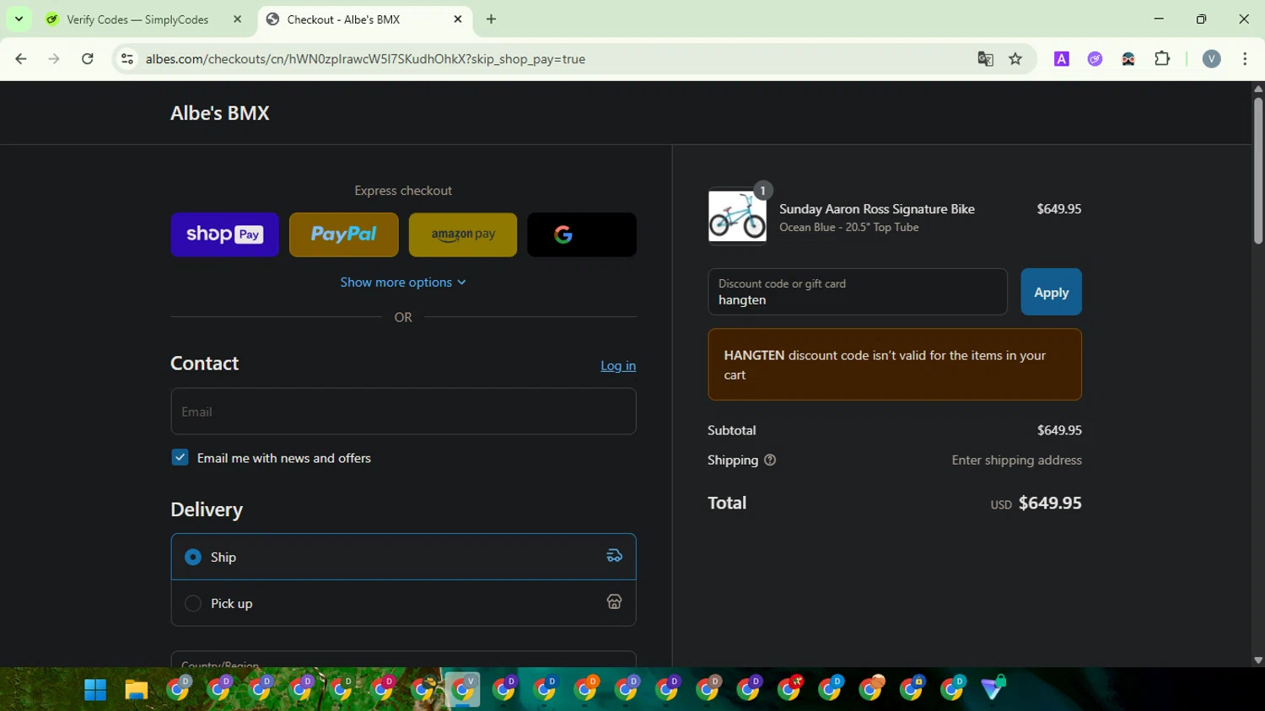Open the purple A extension icon
This screenshot has width=1265, height=711.
point(1062,59)
